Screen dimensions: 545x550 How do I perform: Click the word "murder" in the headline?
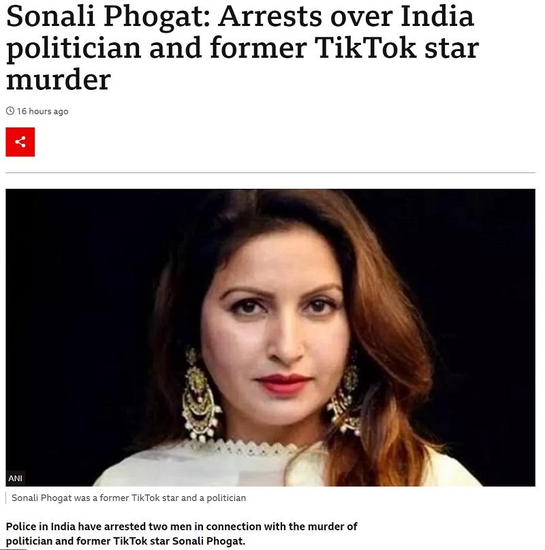[59, 80]
